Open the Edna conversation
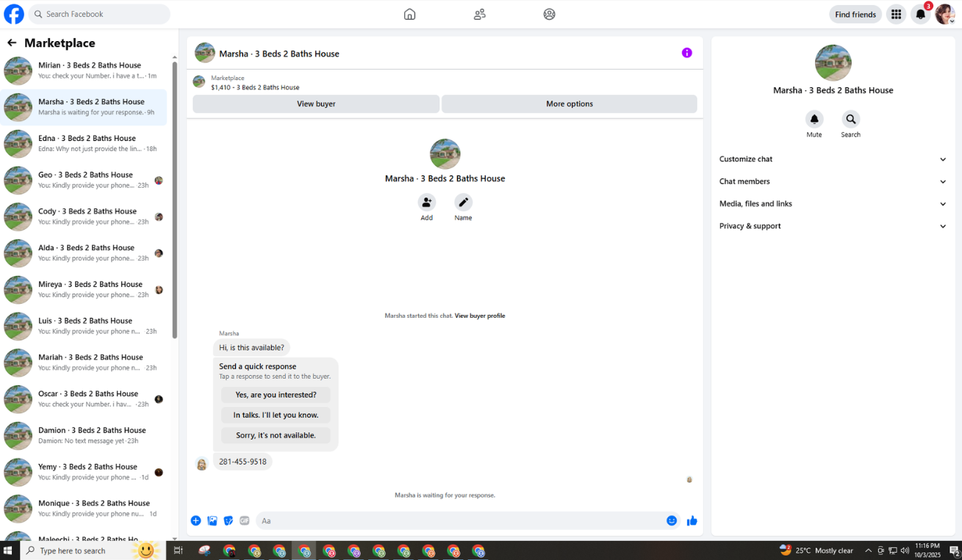Image resolution: width=962 pixels, height=560 pixels. pos(84,143)
